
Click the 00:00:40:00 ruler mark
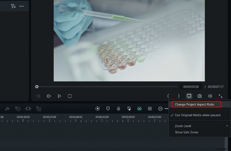[x=76, y=117]
